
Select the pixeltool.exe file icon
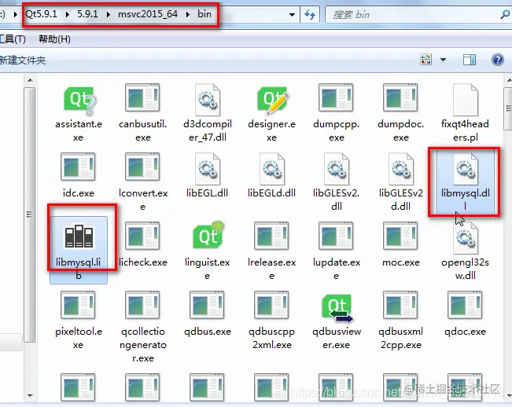coord(78,305)
